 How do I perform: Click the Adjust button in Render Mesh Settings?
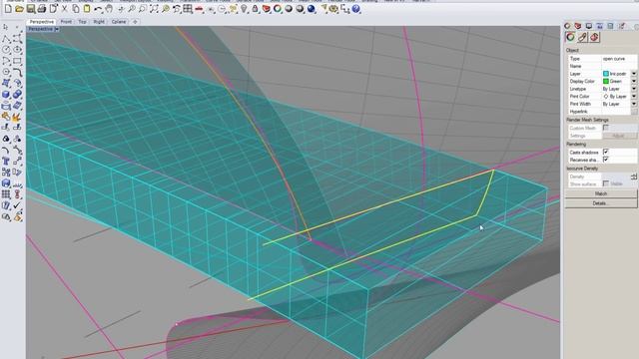point(619,136)
